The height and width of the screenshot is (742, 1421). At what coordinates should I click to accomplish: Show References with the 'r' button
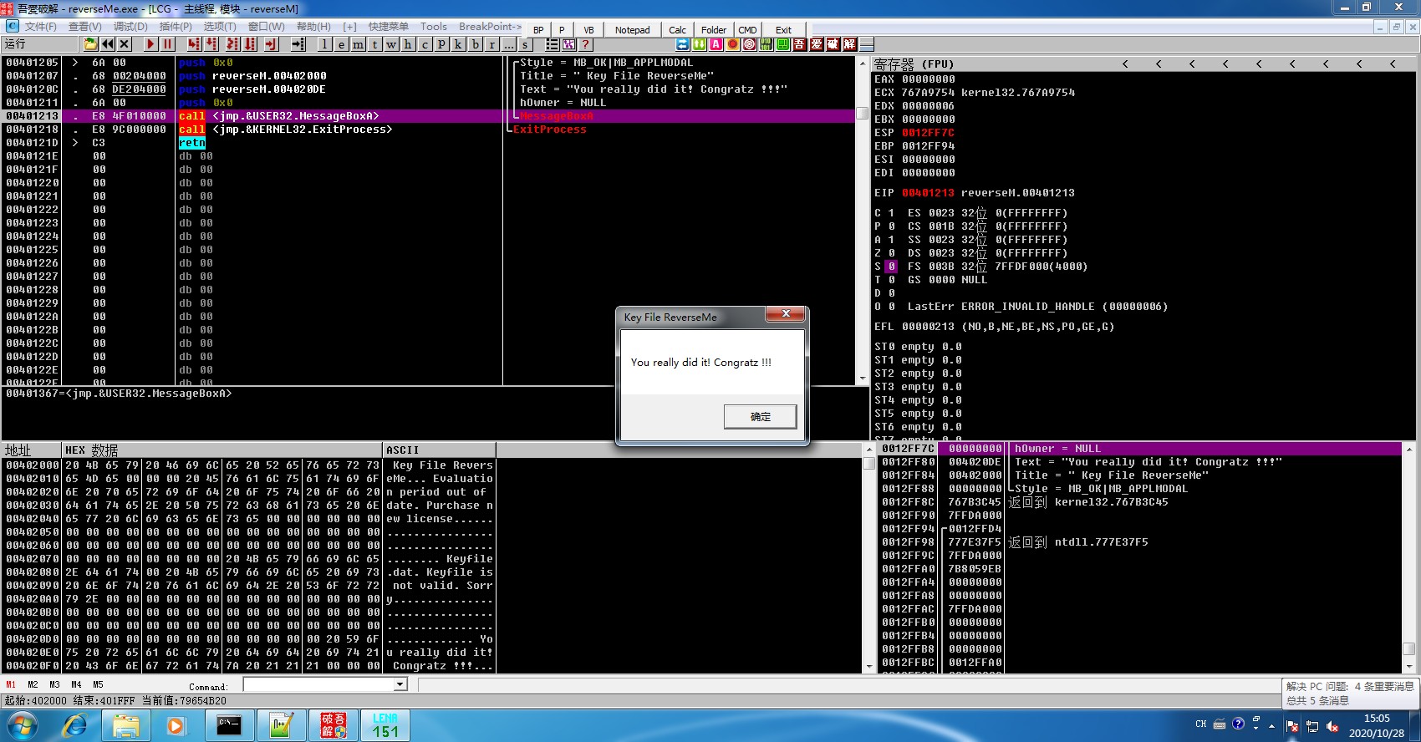click(x=492, y=44)
